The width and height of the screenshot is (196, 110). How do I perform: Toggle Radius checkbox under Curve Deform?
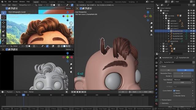[174, 91]
